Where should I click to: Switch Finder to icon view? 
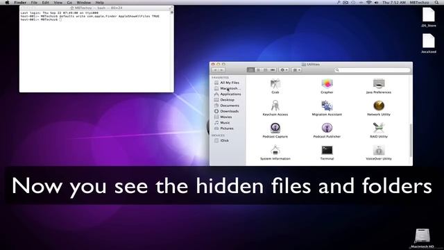tap(250, 69)
